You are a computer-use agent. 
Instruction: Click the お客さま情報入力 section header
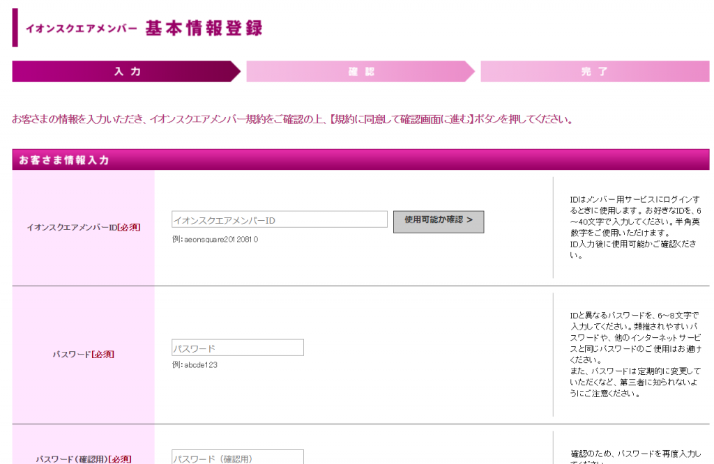[x=360, y=160]
